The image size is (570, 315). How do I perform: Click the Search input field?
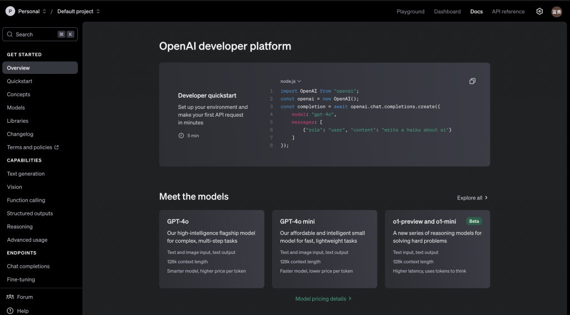pyautogui.click(x=40, y=34)
